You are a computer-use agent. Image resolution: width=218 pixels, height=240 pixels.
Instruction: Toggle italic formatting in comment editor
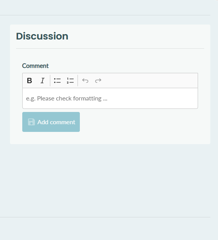point(43,81)
